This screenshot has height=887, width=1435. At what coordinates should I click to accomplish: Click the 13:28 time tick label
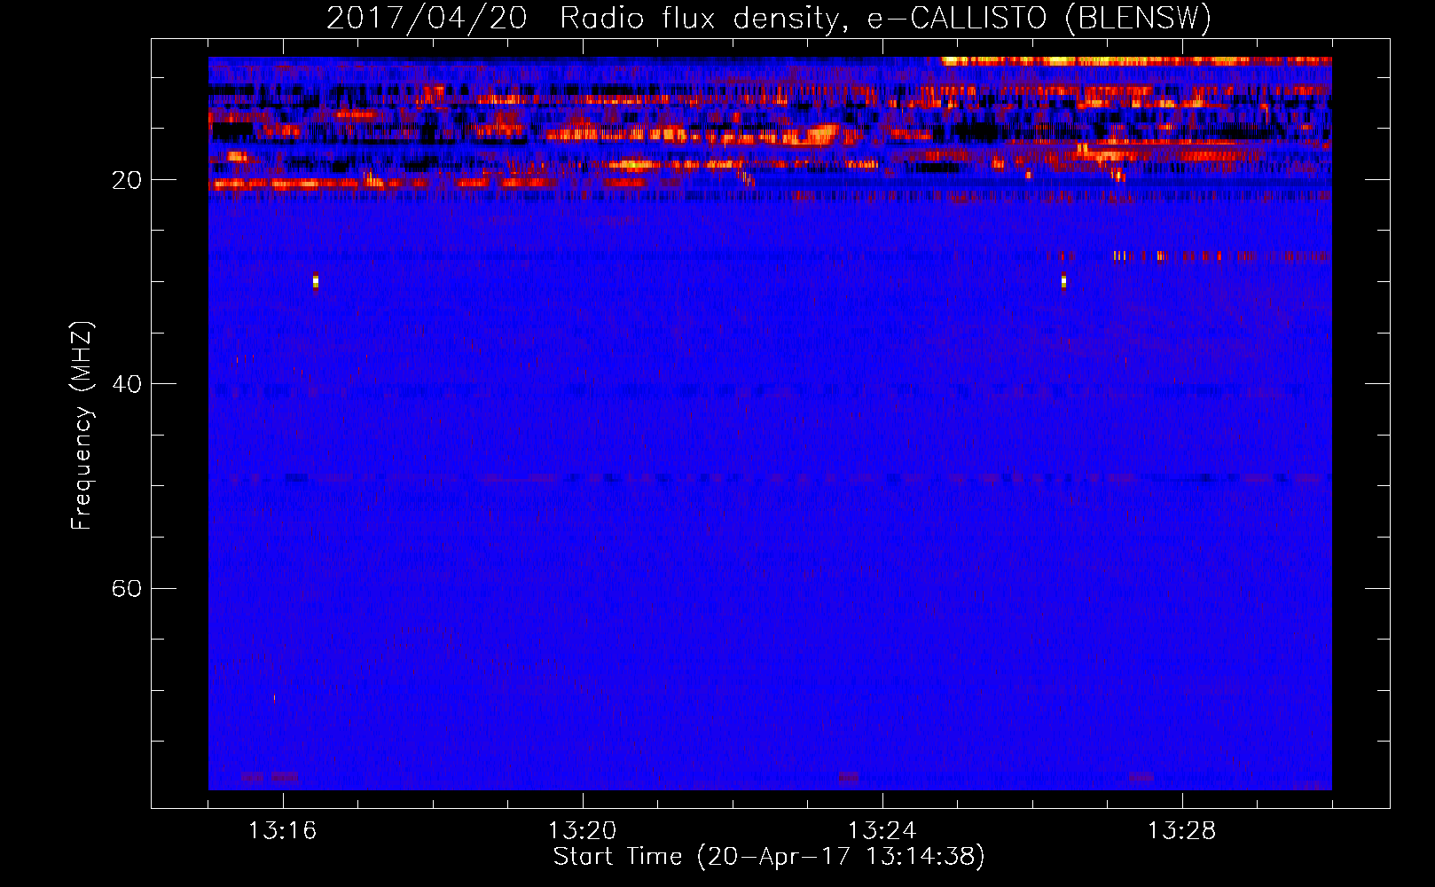click(x=1181, y=831)
